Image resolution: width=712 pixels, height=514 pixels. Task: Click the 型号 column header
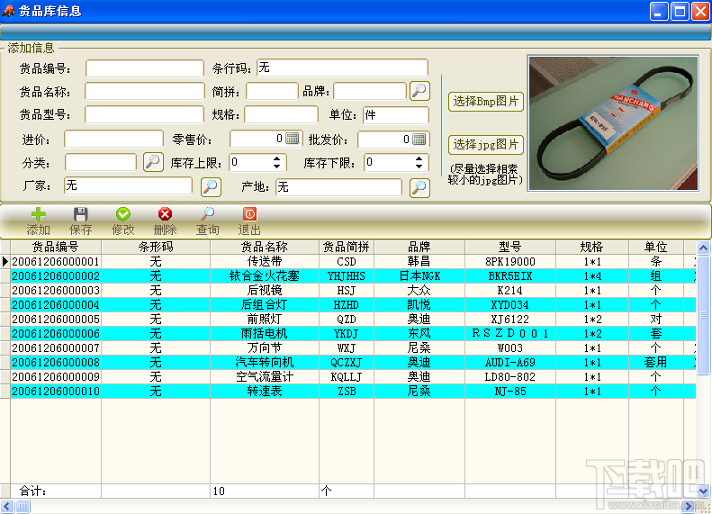click(x=510, y=247)
